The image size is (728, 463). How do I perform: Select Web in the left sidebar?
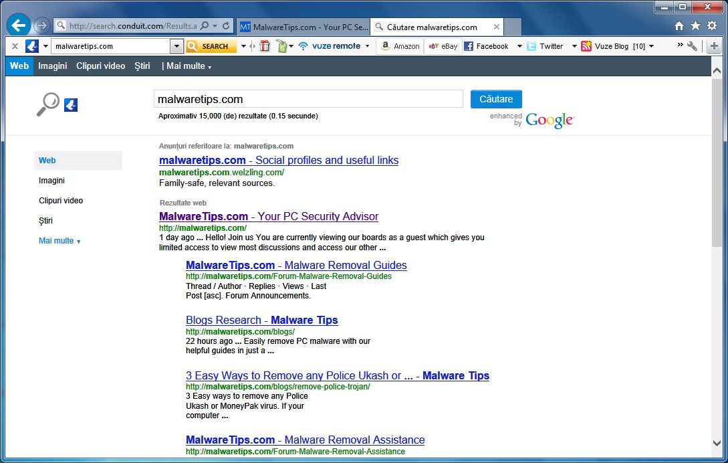[78, 161]
